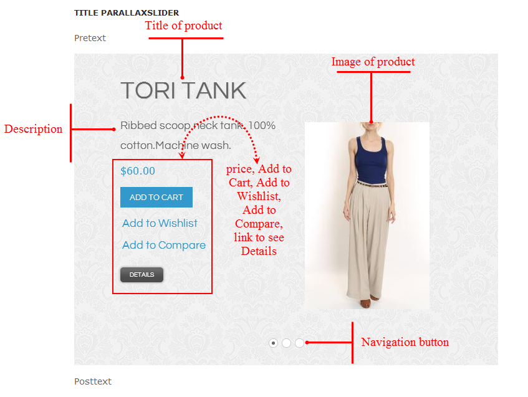Viewport: 528px width, 397px height.
Task: Click the blue ADD TO CART button
Action: coord(156,197)
